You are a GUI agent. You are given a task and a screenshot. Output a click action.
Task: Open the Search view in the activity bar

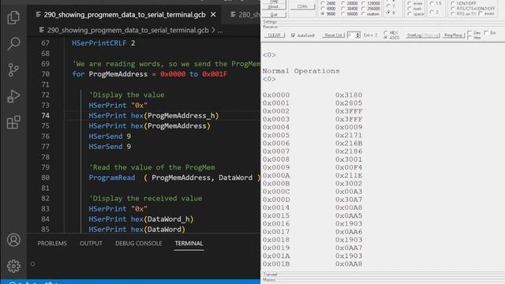(13, 43)
